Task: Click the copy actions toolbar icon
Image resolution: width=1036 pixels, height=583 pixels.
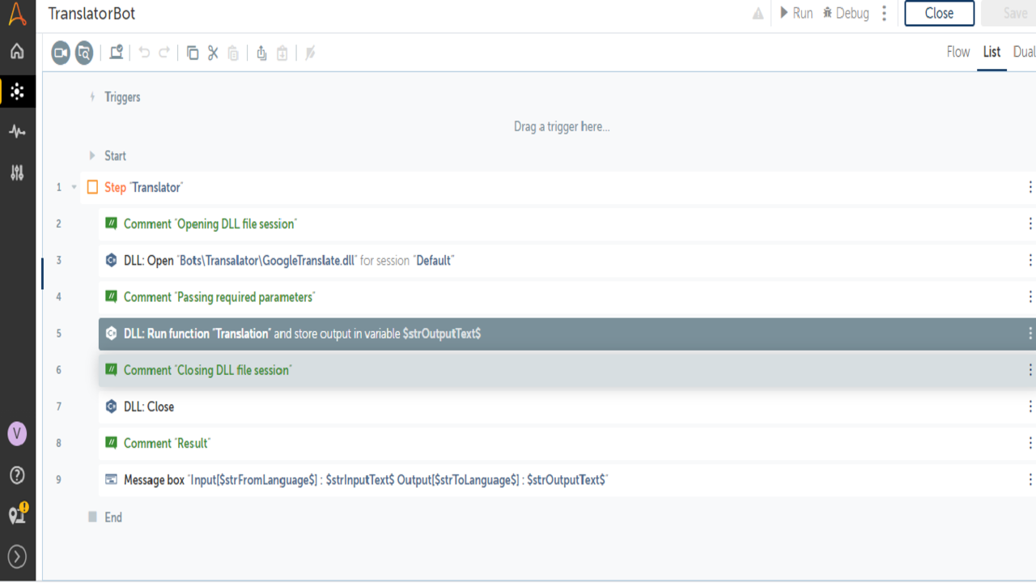Action: pyautogui.click(x=193, y=53)
